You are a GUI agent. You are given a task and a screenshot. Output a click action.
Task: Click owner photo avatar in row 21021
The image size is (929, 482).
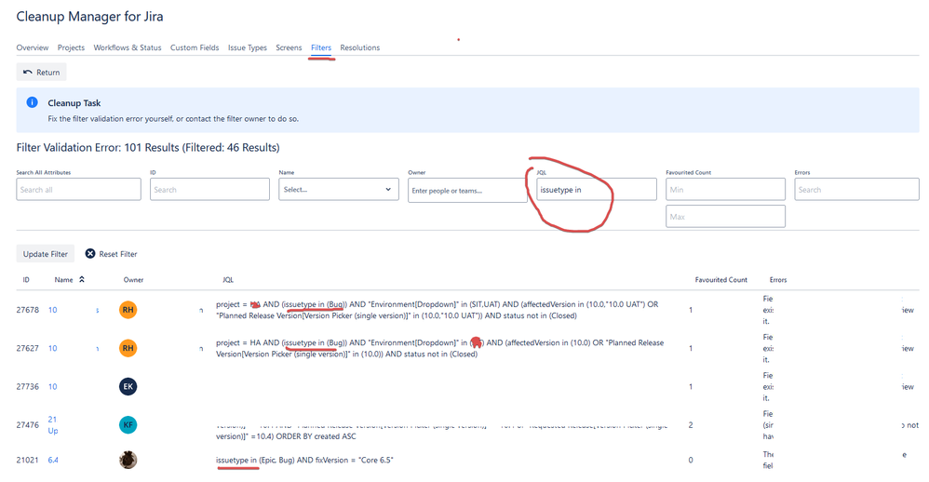click(128, 460)
